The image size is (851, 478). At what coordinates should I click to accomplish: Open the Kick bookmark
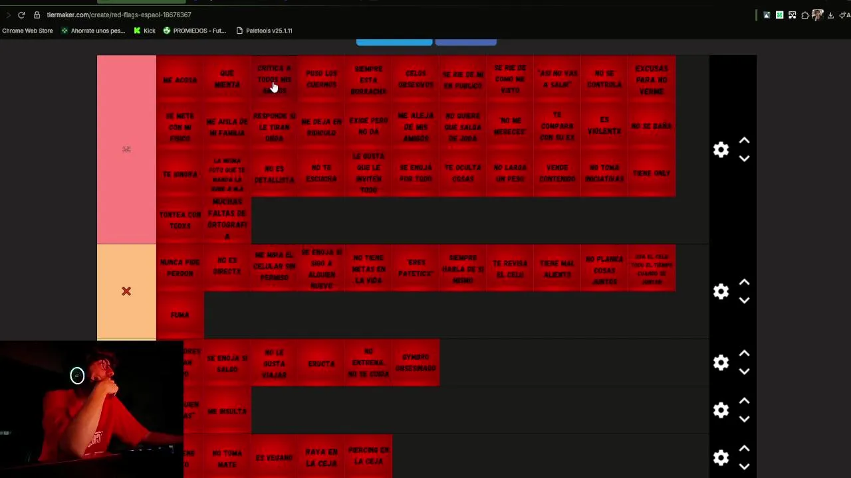pyautogui.click(x=145, y=31)
